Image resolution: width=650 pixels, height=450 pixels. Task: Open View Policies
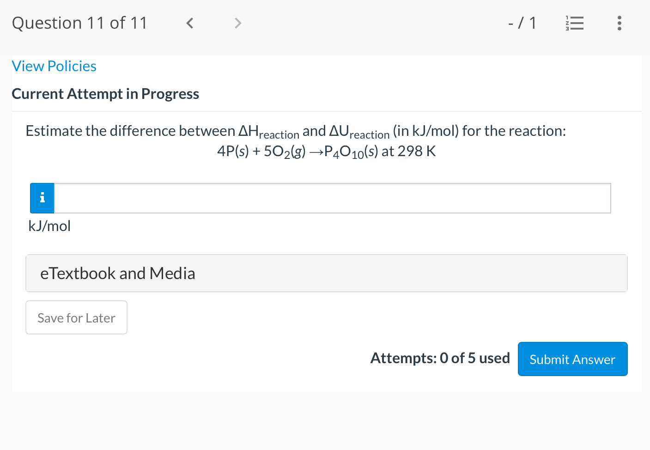(x=54, y=66)
